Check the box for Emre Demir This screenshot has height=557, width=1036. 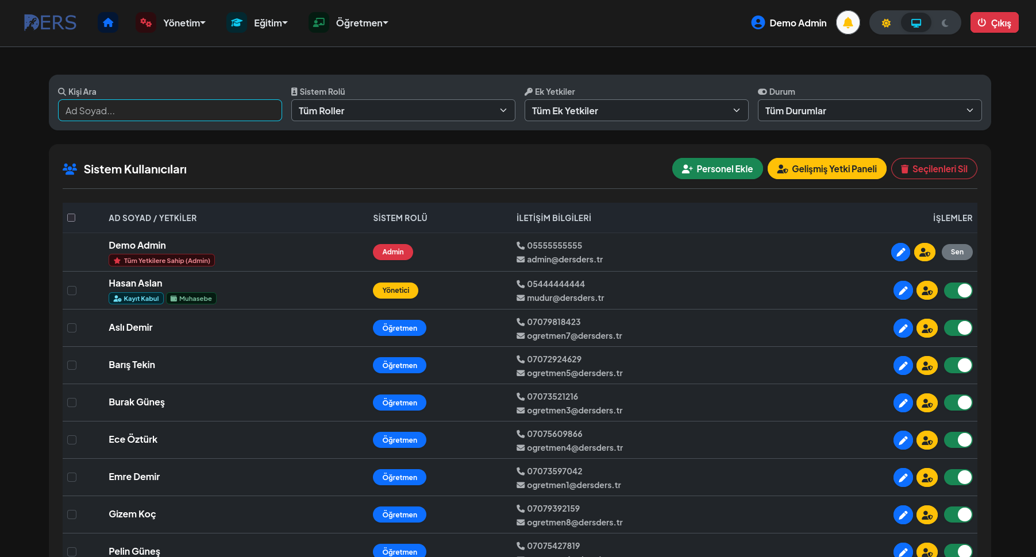pos(72,477)
